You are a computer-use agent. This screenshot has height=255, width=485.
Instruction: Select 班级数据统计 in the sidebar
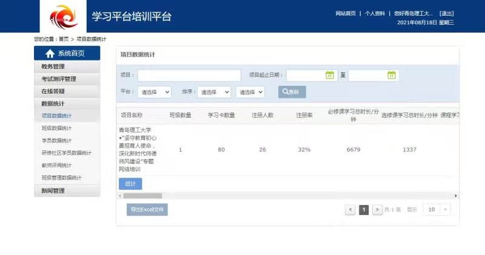coord(56,128)
